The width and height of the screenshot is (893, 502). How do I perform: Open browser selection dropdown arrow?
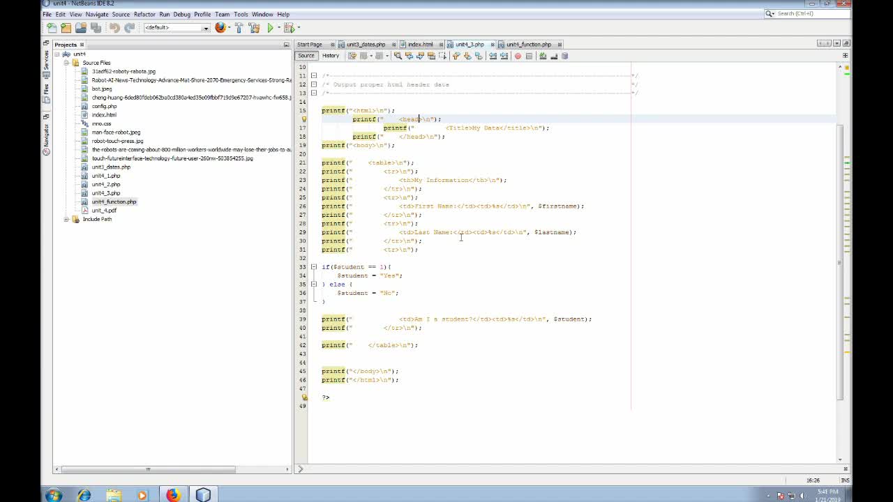point(229,28)
